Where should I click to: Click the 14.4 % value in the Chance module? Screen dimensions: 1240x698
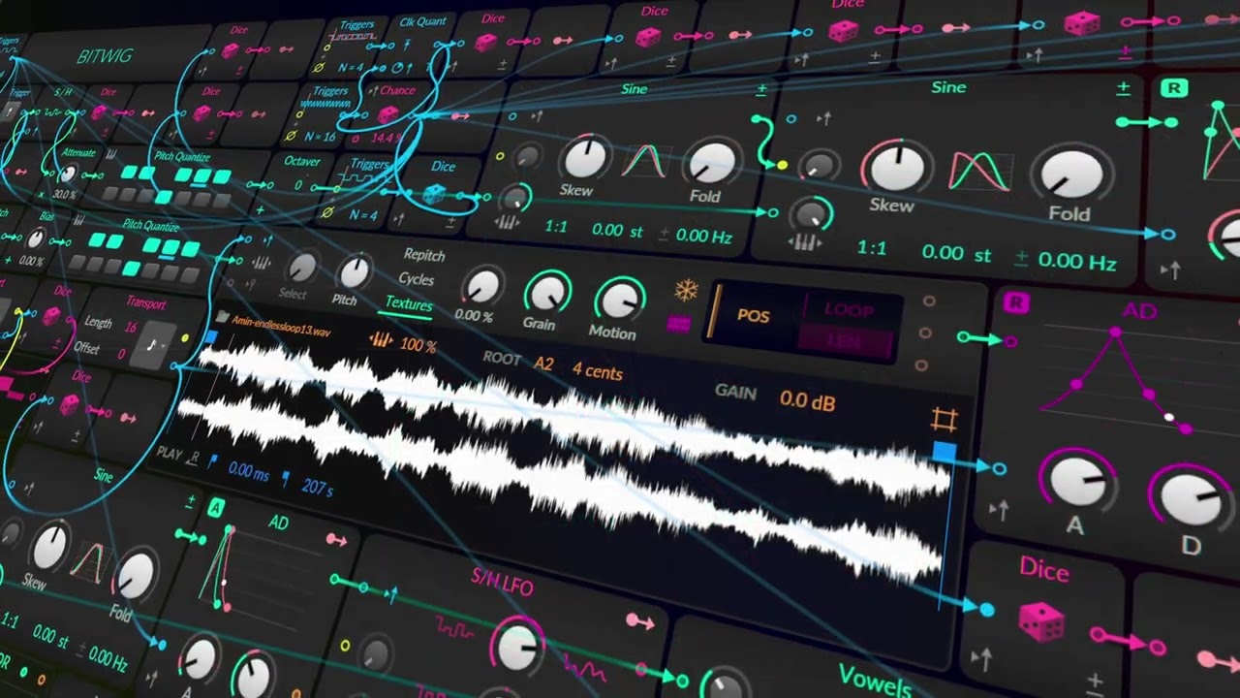pyautogui.click(x=386, y=138)
